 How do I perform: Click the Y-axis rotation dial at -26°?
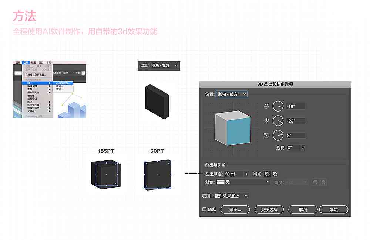278,121
